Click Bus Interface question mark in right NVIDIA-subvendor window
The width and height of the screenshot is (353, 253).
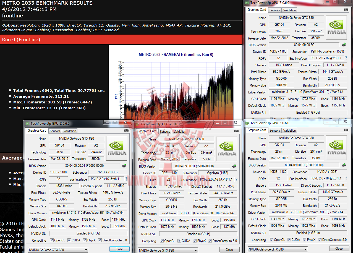346,179
